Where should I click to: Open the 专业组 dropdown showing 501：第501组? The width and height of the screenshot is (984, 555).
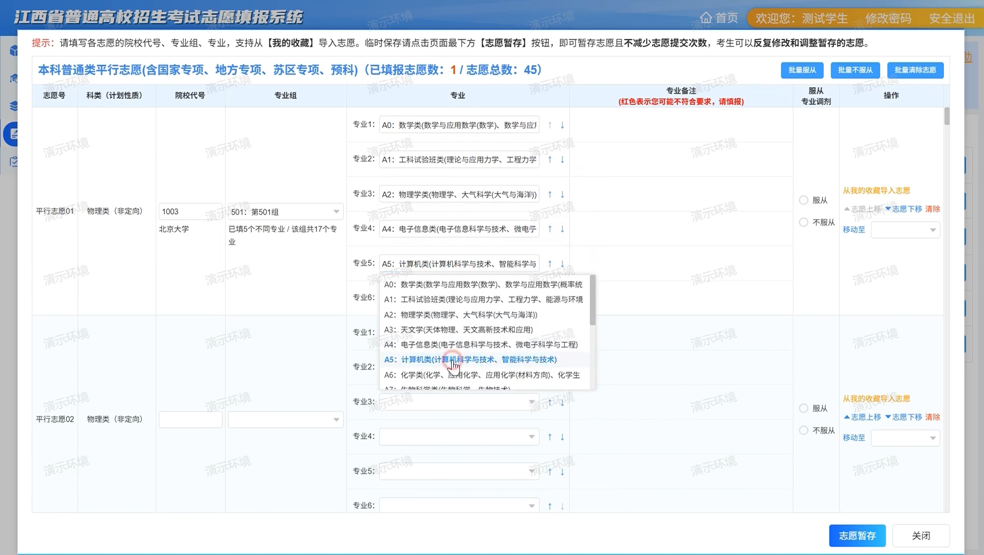pyautogui.click(x=285, y=212)
